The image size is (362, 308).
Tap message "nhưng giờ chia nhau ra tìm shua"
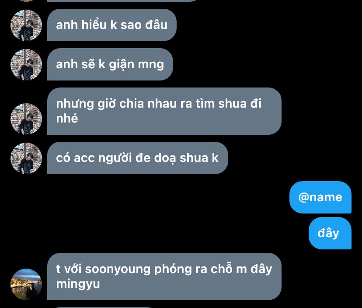point(164,111)
